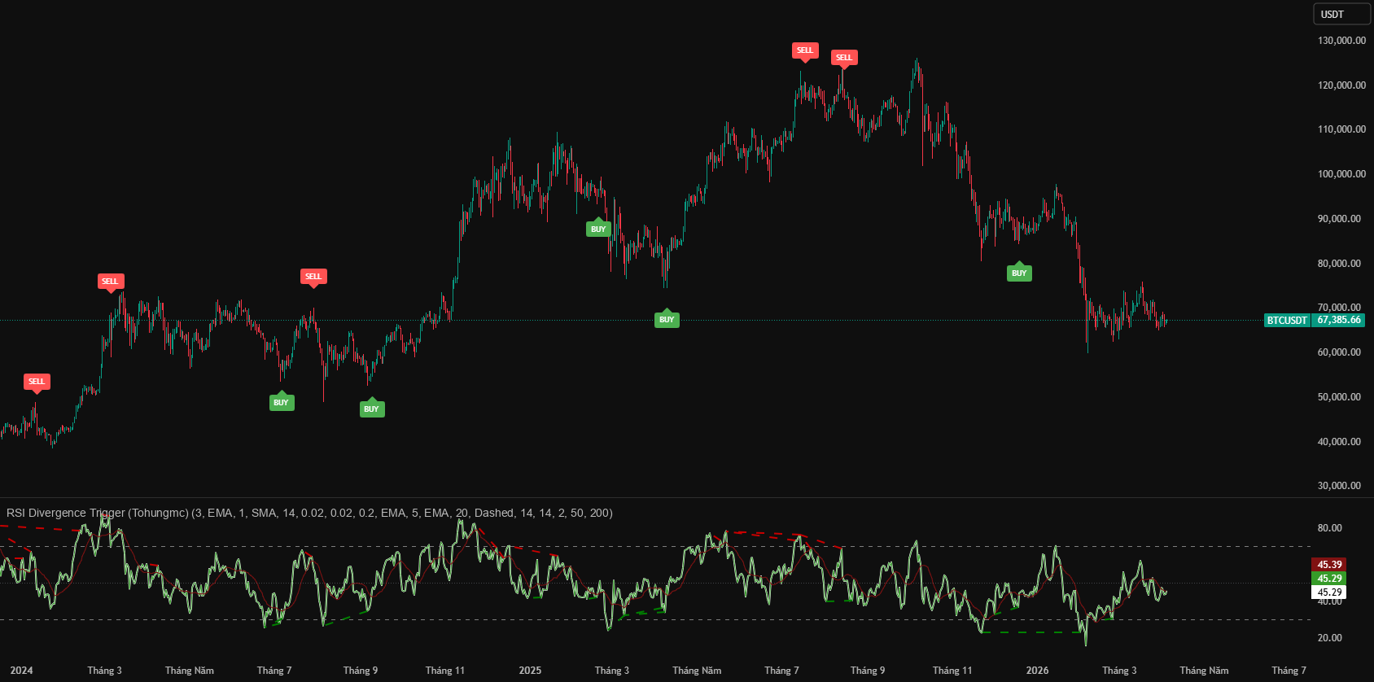Click the green 45.29 RSI value label
This screenshot has width=1374, height=682.
[x=1329, y=579]
